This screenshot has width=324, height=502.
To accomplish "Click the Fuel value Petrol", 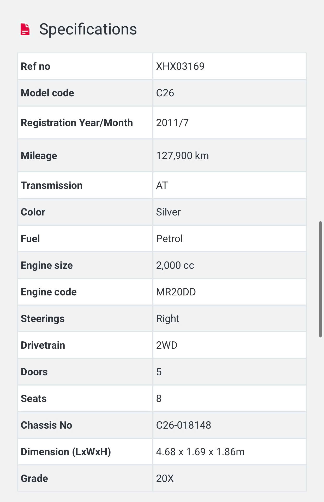I will [169, 239].
